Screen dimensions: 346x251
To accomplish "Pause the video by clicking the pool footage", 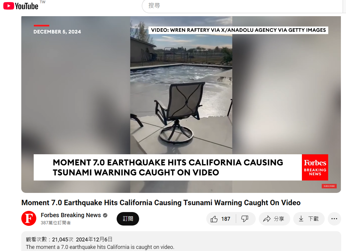I will pos(181,90).
